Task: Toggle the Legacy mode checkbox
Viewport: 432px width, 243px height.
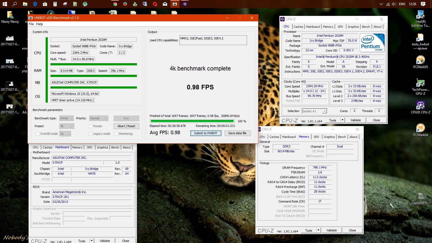Action: click(91, 134)
